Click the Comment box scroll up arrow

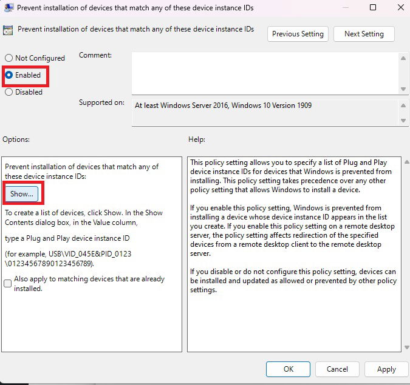pyautogui.click(x=403, y=58)
